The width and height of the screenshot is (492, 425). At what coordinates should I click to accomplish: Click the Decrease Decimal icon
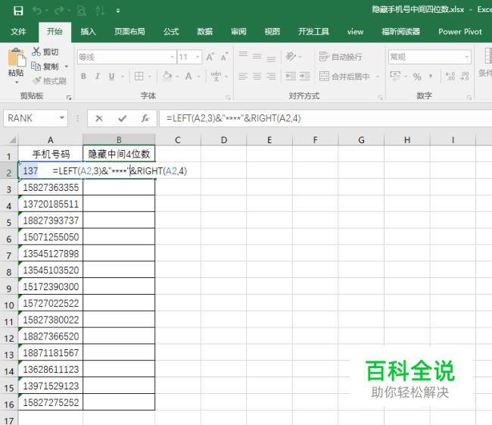(465, 77)
